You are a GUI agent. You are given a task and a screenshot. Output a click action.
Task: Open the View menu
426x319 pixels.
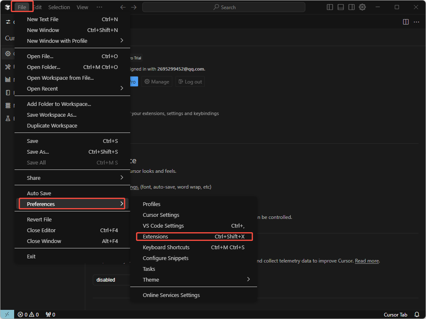pyautogui.click(x=82, y=7)
